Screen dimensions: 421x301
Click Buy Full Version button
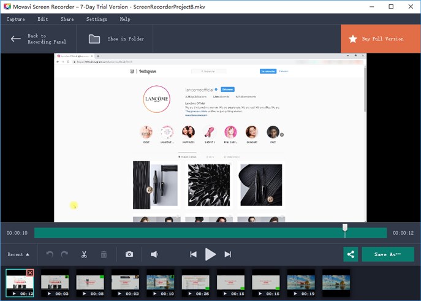[x=381, y=39]
